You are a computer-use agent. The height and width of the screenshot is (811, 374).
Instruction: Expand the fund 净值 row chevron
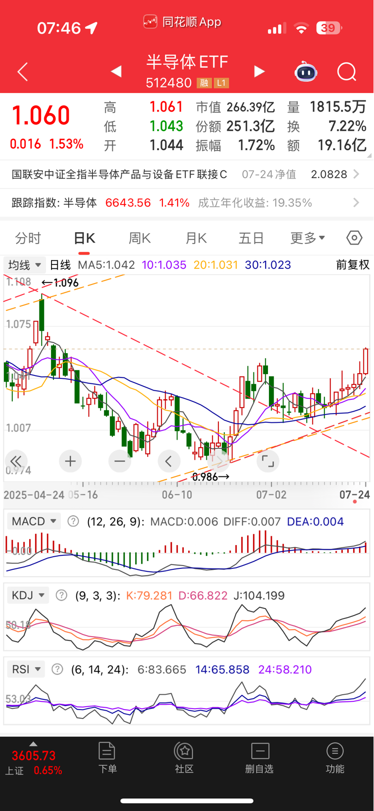[356, 174]
